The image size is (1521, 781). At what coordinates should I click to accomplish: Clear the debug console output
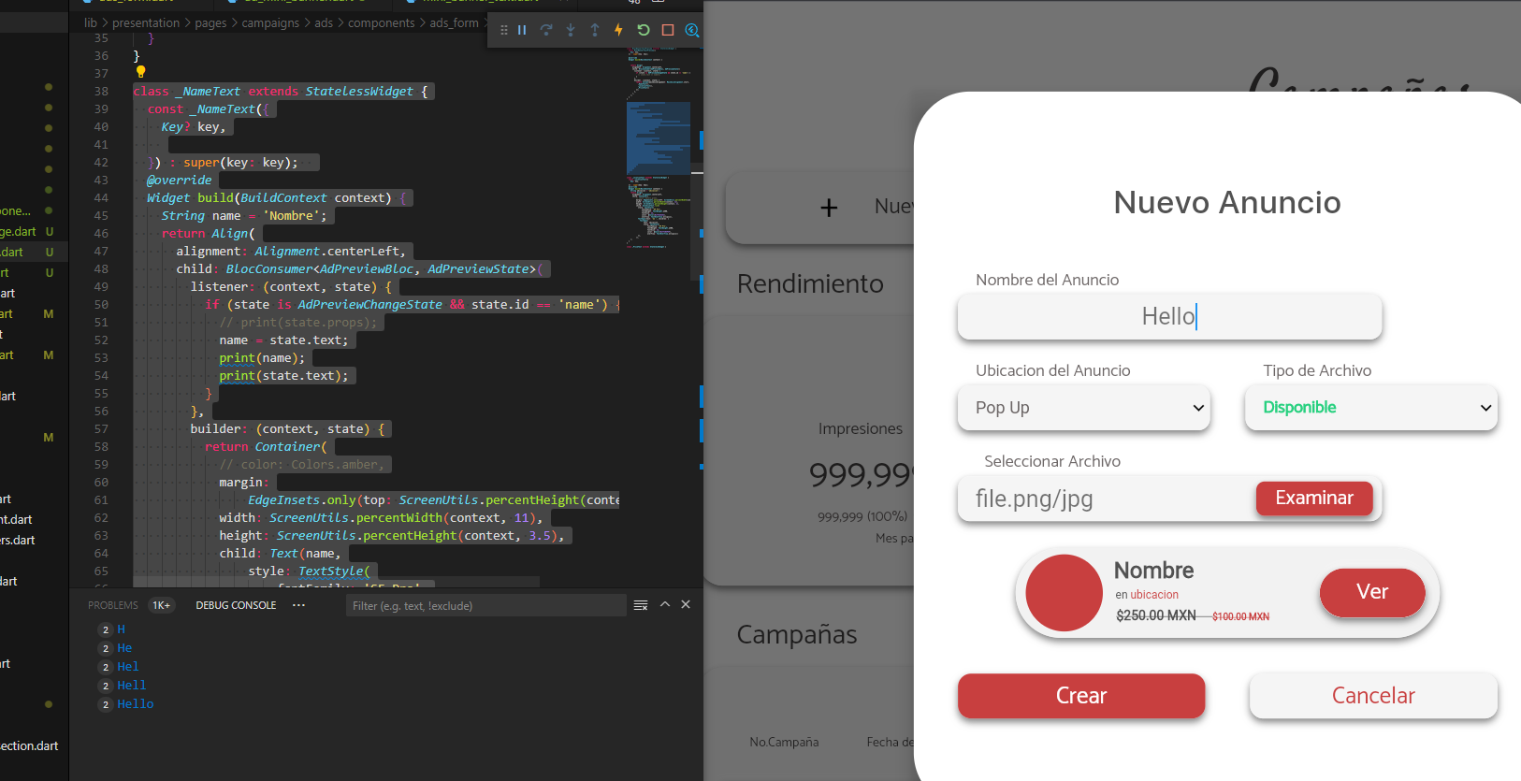click(641, 605)
